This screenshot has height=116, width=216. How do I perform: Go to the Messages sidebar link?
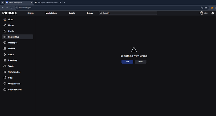tap(13, 43)
